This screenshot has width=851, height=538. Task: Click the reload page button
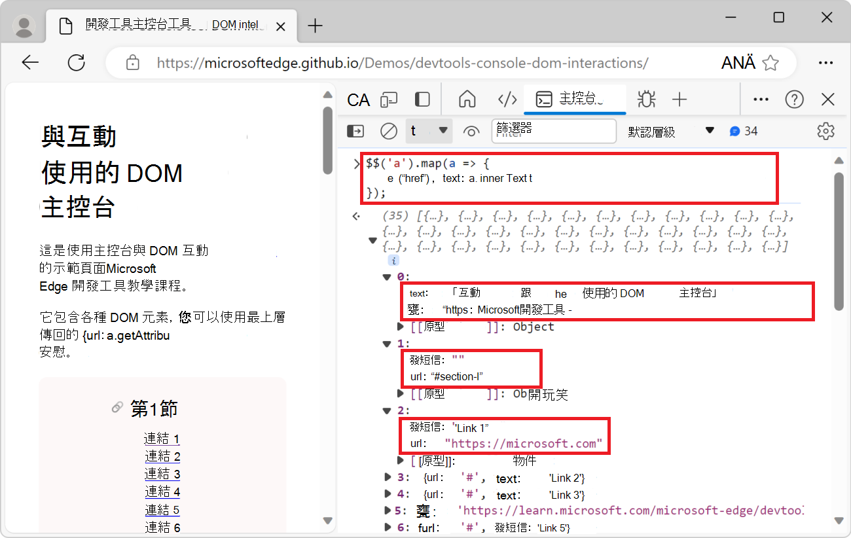76,62
